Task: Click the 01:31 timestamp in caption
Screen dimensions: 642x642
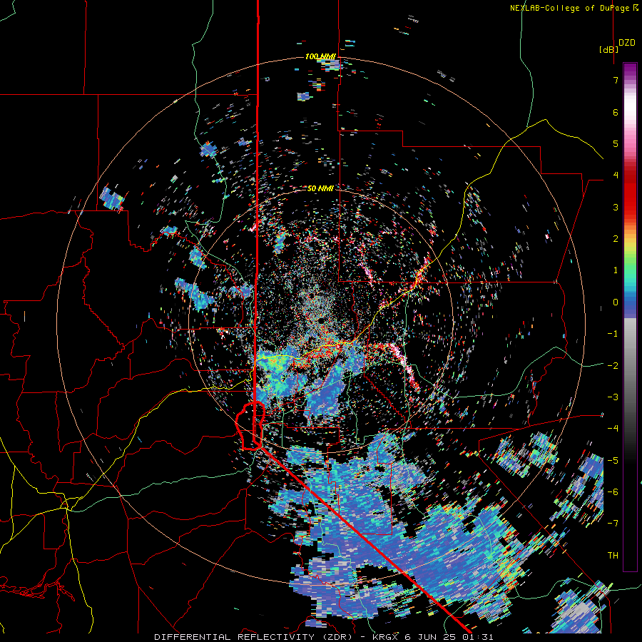Action: point(478,637)
